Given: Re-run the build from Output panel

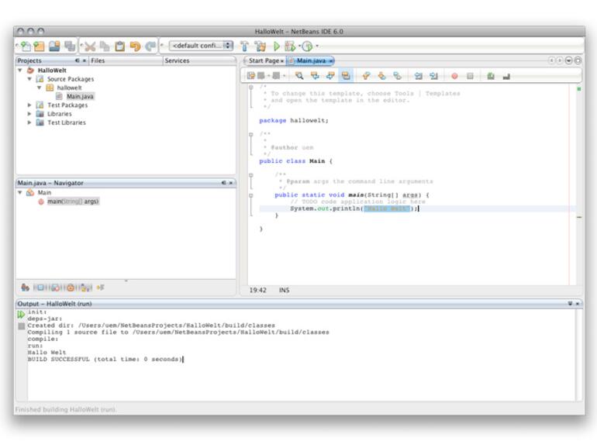Looking at the screenshot, I should [x=21, y=314].
